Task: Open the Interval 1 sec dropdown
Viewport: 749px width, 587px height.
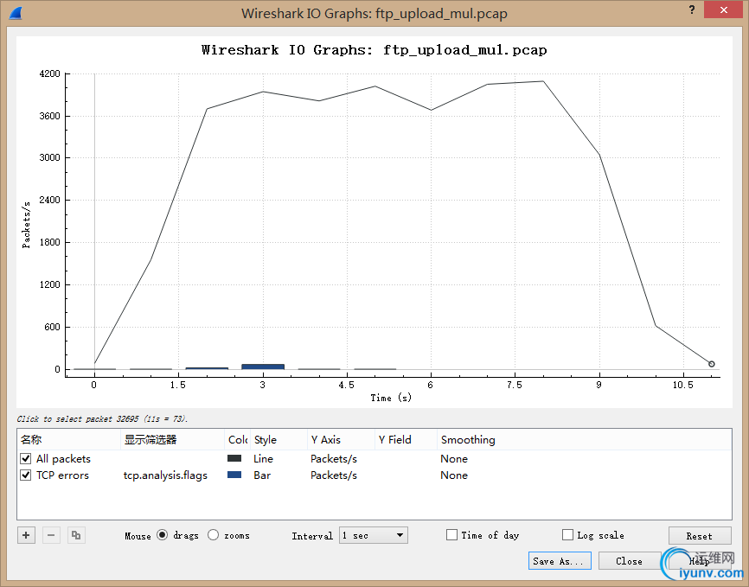Action: point(374,535)
